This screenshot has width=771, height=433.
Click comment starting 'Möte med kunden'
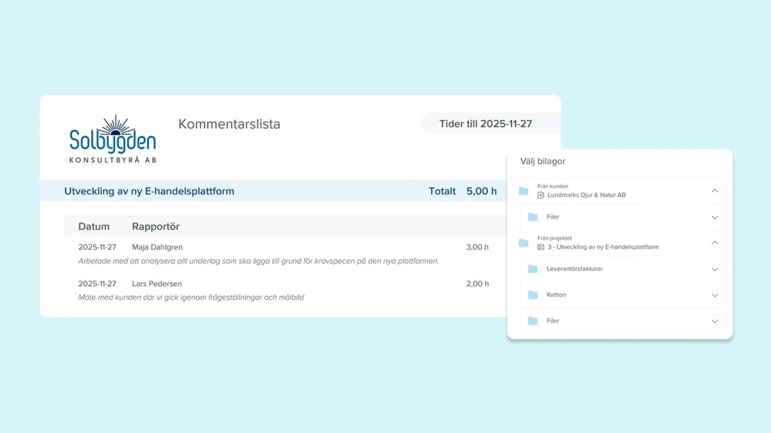point(190,297)
